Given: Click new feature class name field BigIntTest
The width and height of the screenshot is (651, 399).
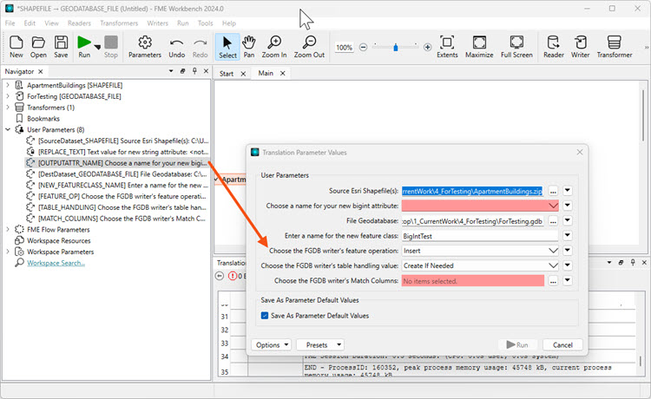Looking at the screenshot, I should click(480, 236).
